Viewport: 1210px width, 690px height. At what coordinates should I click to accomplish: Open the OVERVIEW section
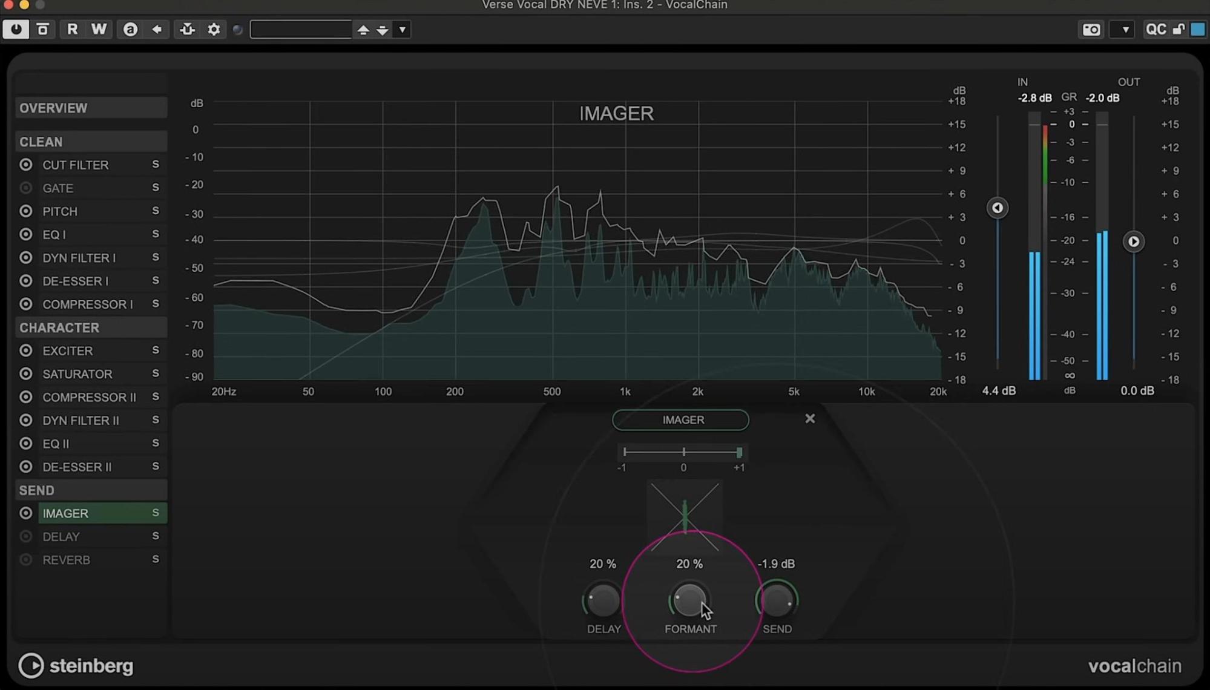(x=91, y=108)
